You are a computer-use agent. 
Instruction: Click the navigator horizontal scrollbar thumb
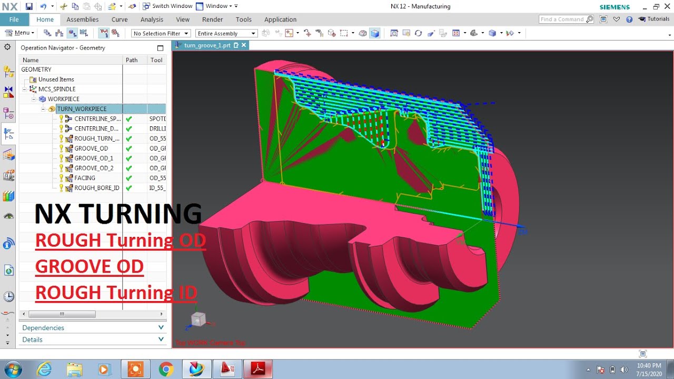[62, 314]
